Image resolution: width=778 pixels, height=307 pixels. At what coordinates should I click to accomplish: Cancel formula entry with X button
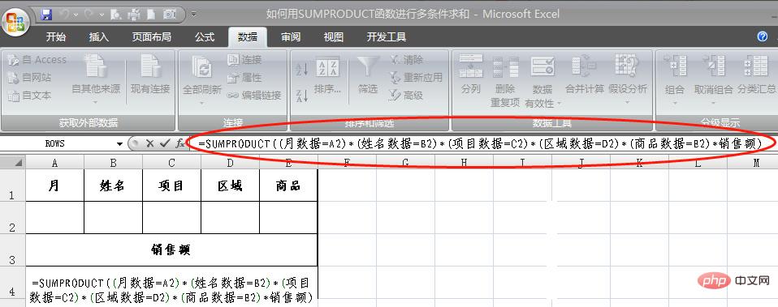(x=149, y=143)
